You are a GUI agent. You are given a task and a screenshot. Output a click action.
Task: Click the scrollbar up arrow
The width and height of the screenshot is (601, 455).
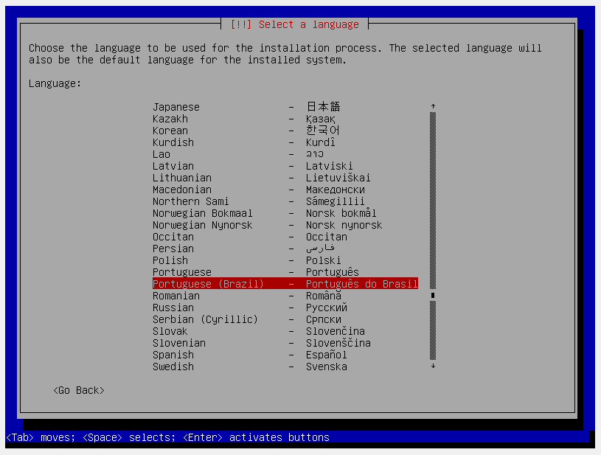point(433,107)
